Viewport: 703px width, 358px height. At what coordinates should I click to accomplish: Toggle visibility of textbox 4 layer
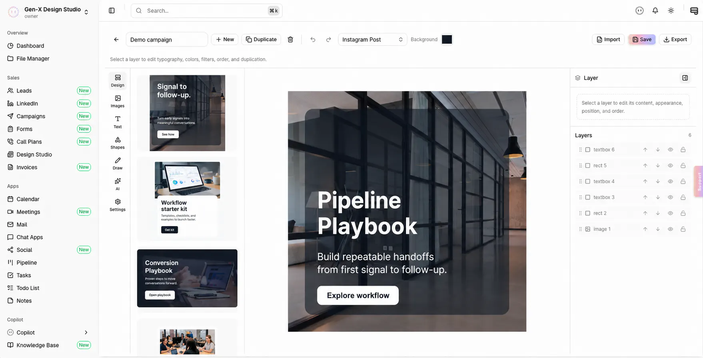click(x=671, y=182)
